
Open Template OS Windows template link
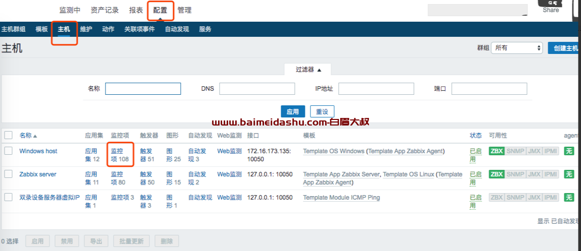[334, 151]
